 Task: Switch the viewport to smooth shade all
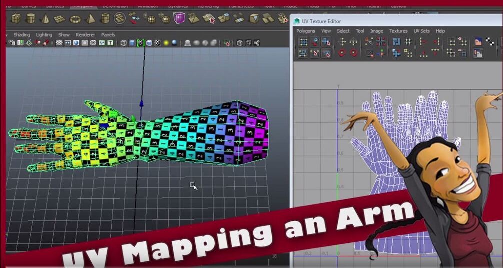(x=132, y=43)
